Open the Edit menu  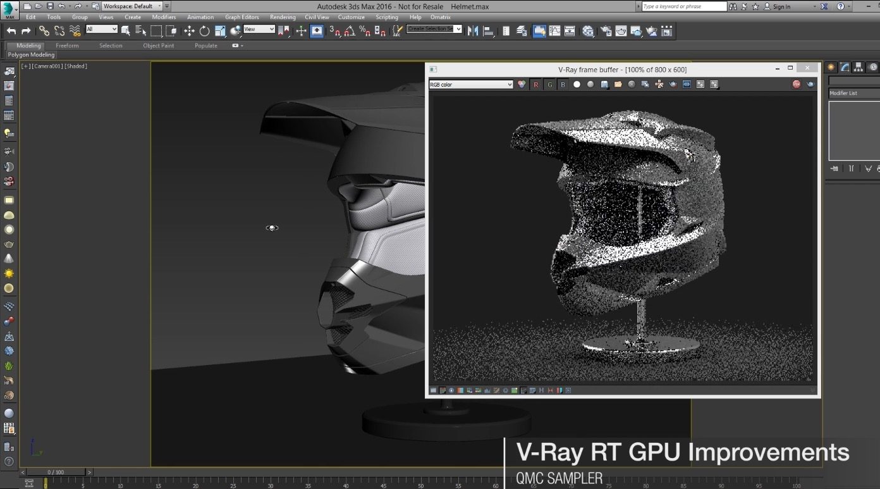click(31, 17)
